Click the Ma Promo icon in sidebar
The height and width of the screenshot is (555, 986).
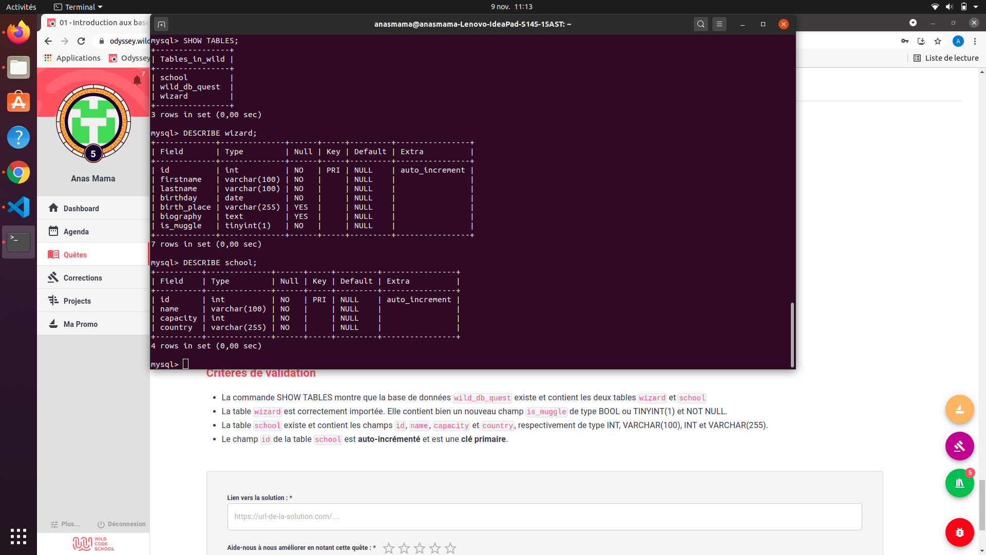click(54, 323)
